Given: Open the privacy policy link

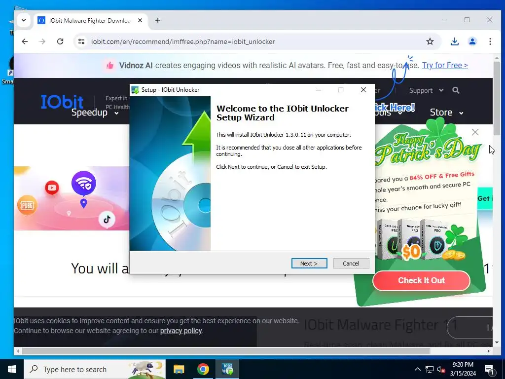Looking at the screenshot, I should point(181,331).
